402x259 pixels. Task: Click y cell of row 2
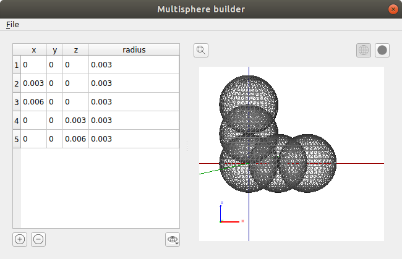[55, 83]
